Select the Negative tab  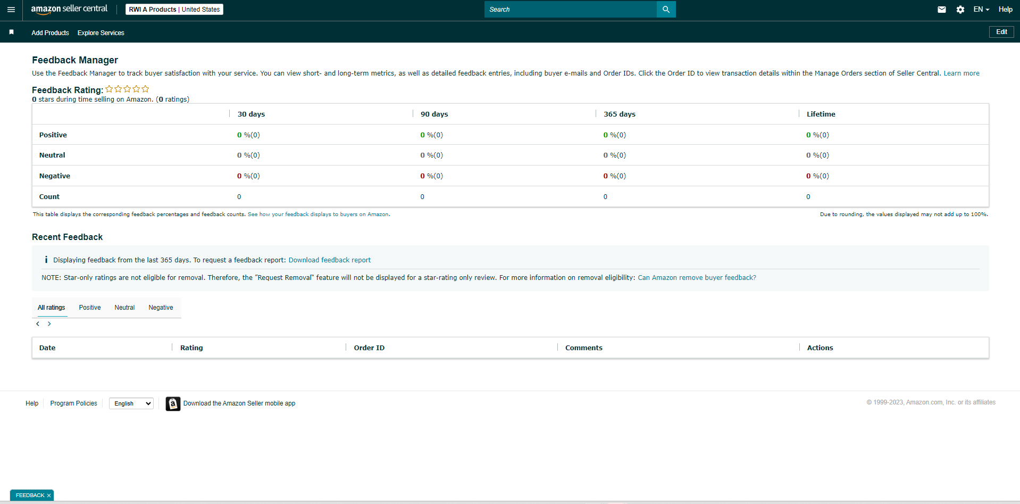(161, 308)
